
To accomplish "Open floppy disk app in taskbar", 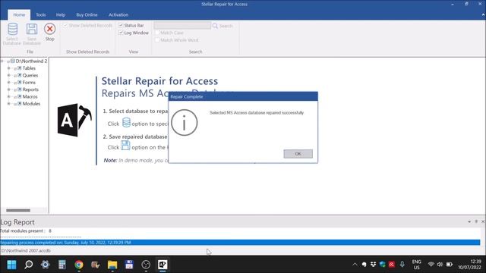I will pos(129,265).
